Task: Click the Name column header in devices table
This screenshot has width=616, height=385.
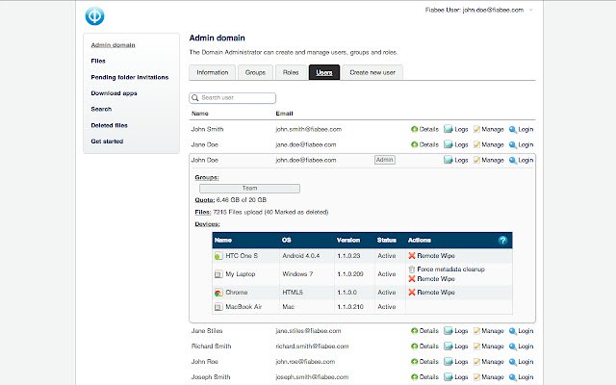Action: (x=223, y=240)
